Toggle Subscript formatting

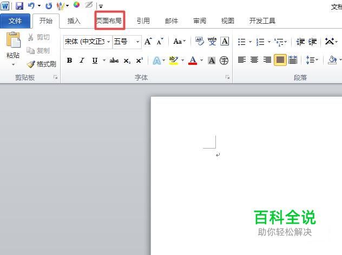coord(127,61)
